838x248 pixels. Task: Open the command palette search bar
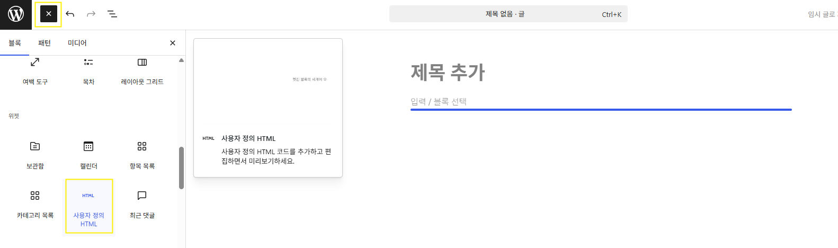click(x=507, y=14)
